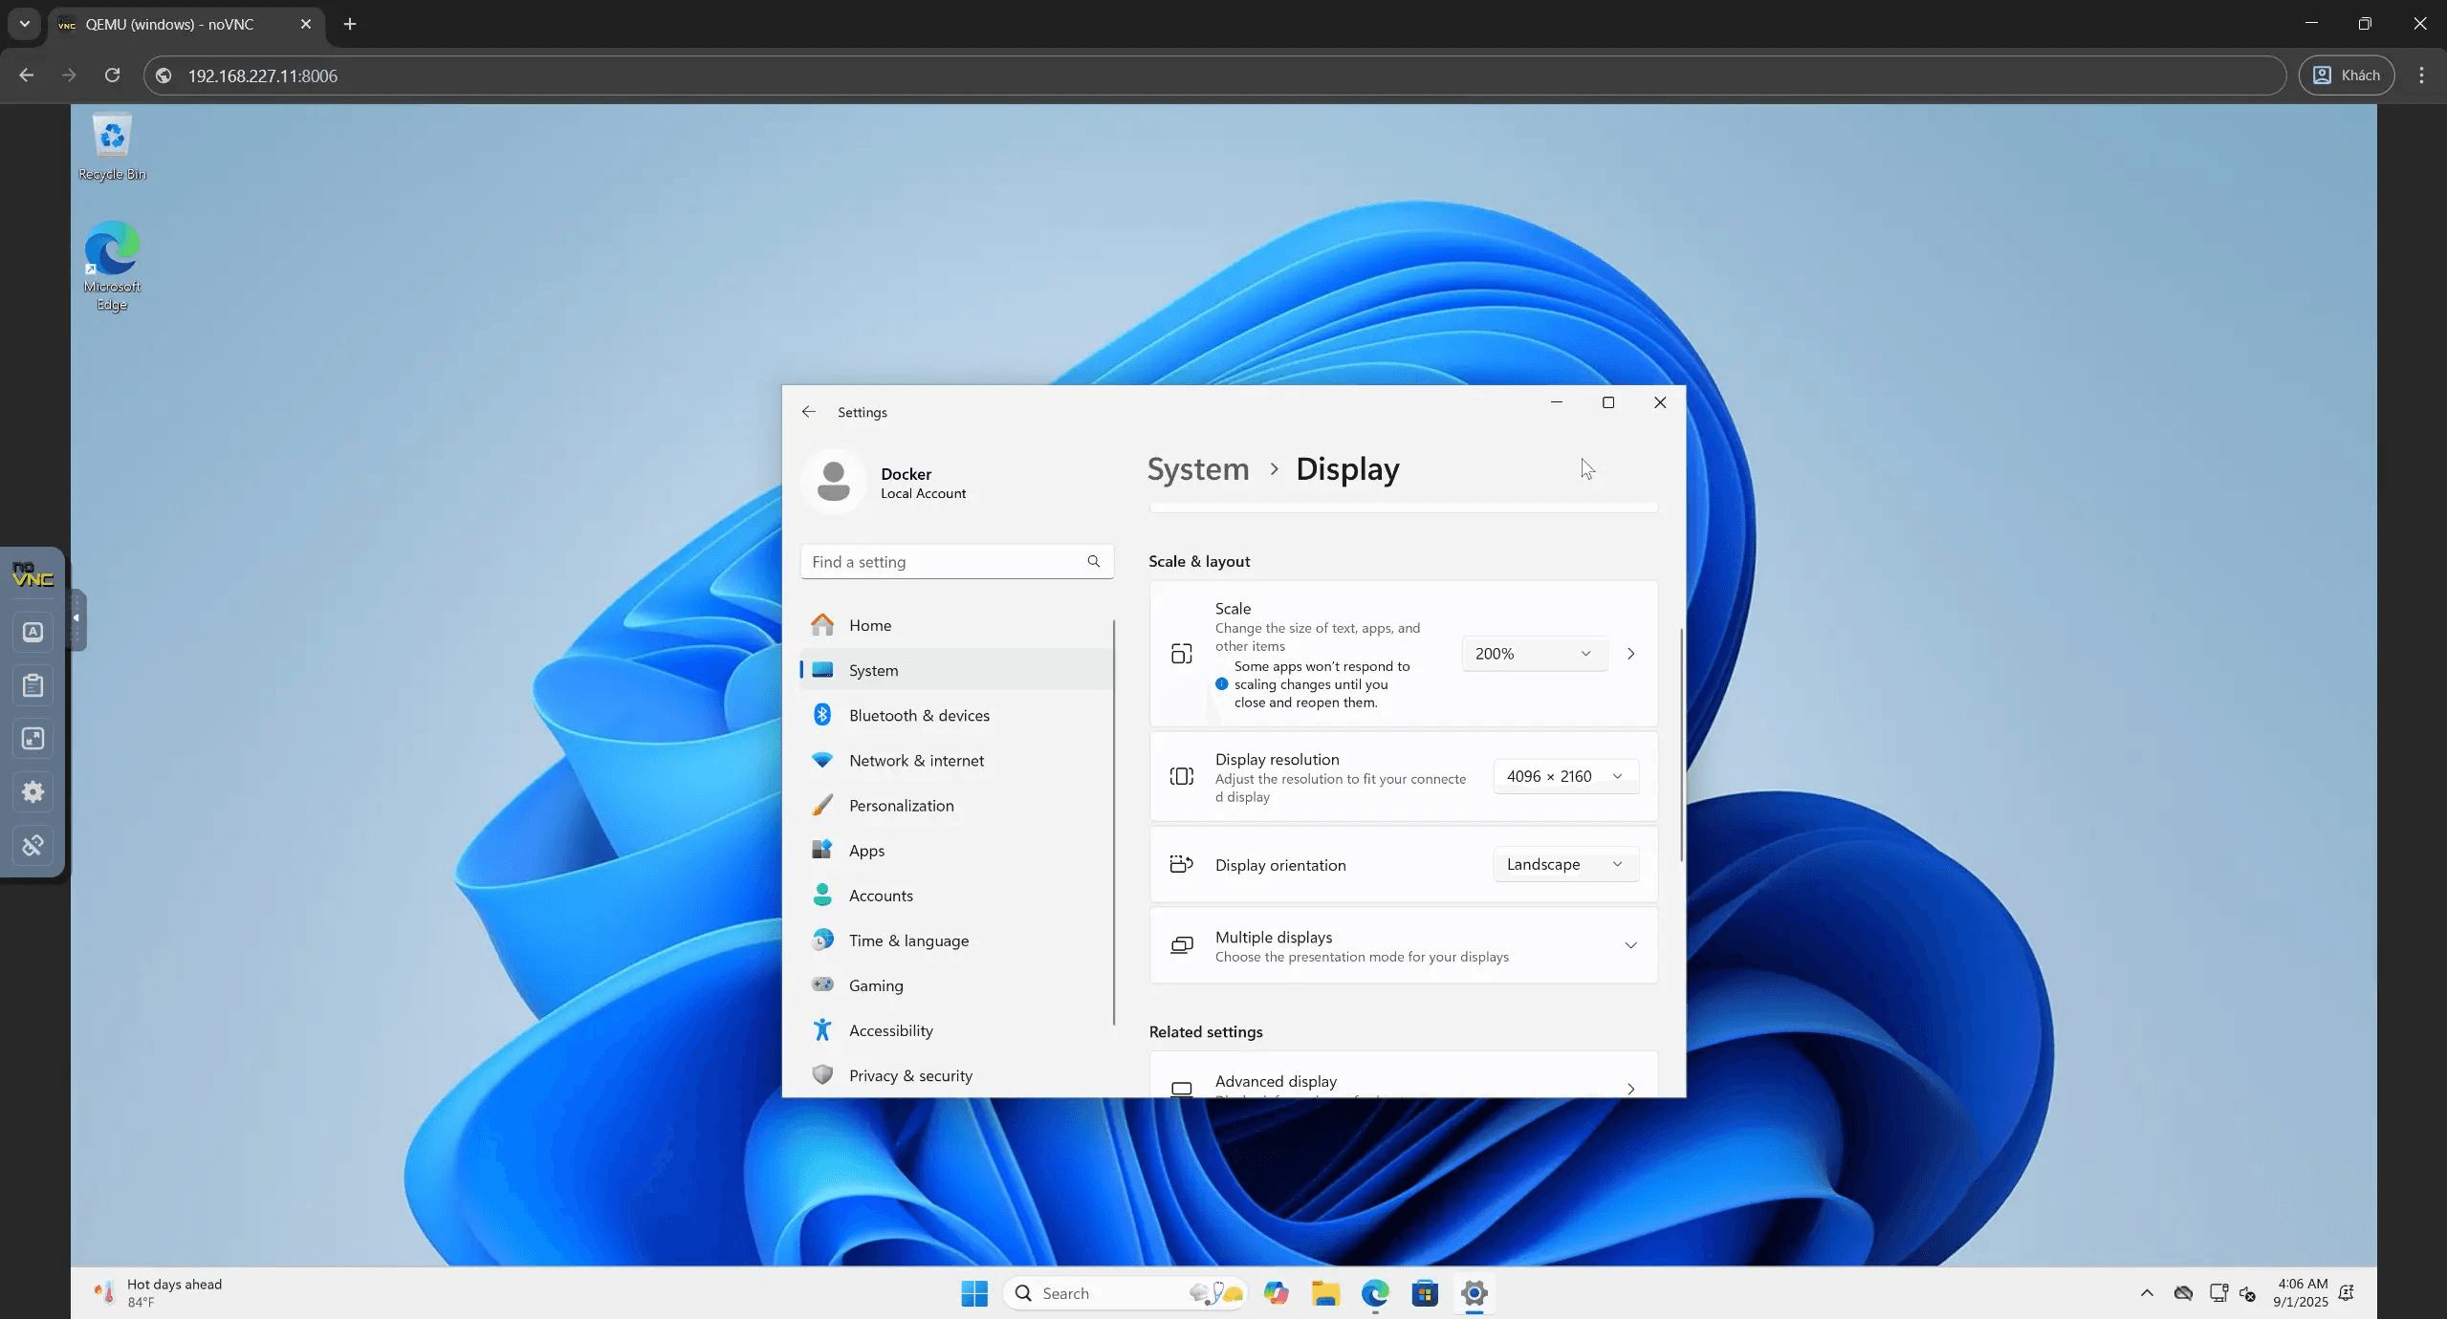Open Display resolution dropdown 4096 × 2160

point(1564,776)
